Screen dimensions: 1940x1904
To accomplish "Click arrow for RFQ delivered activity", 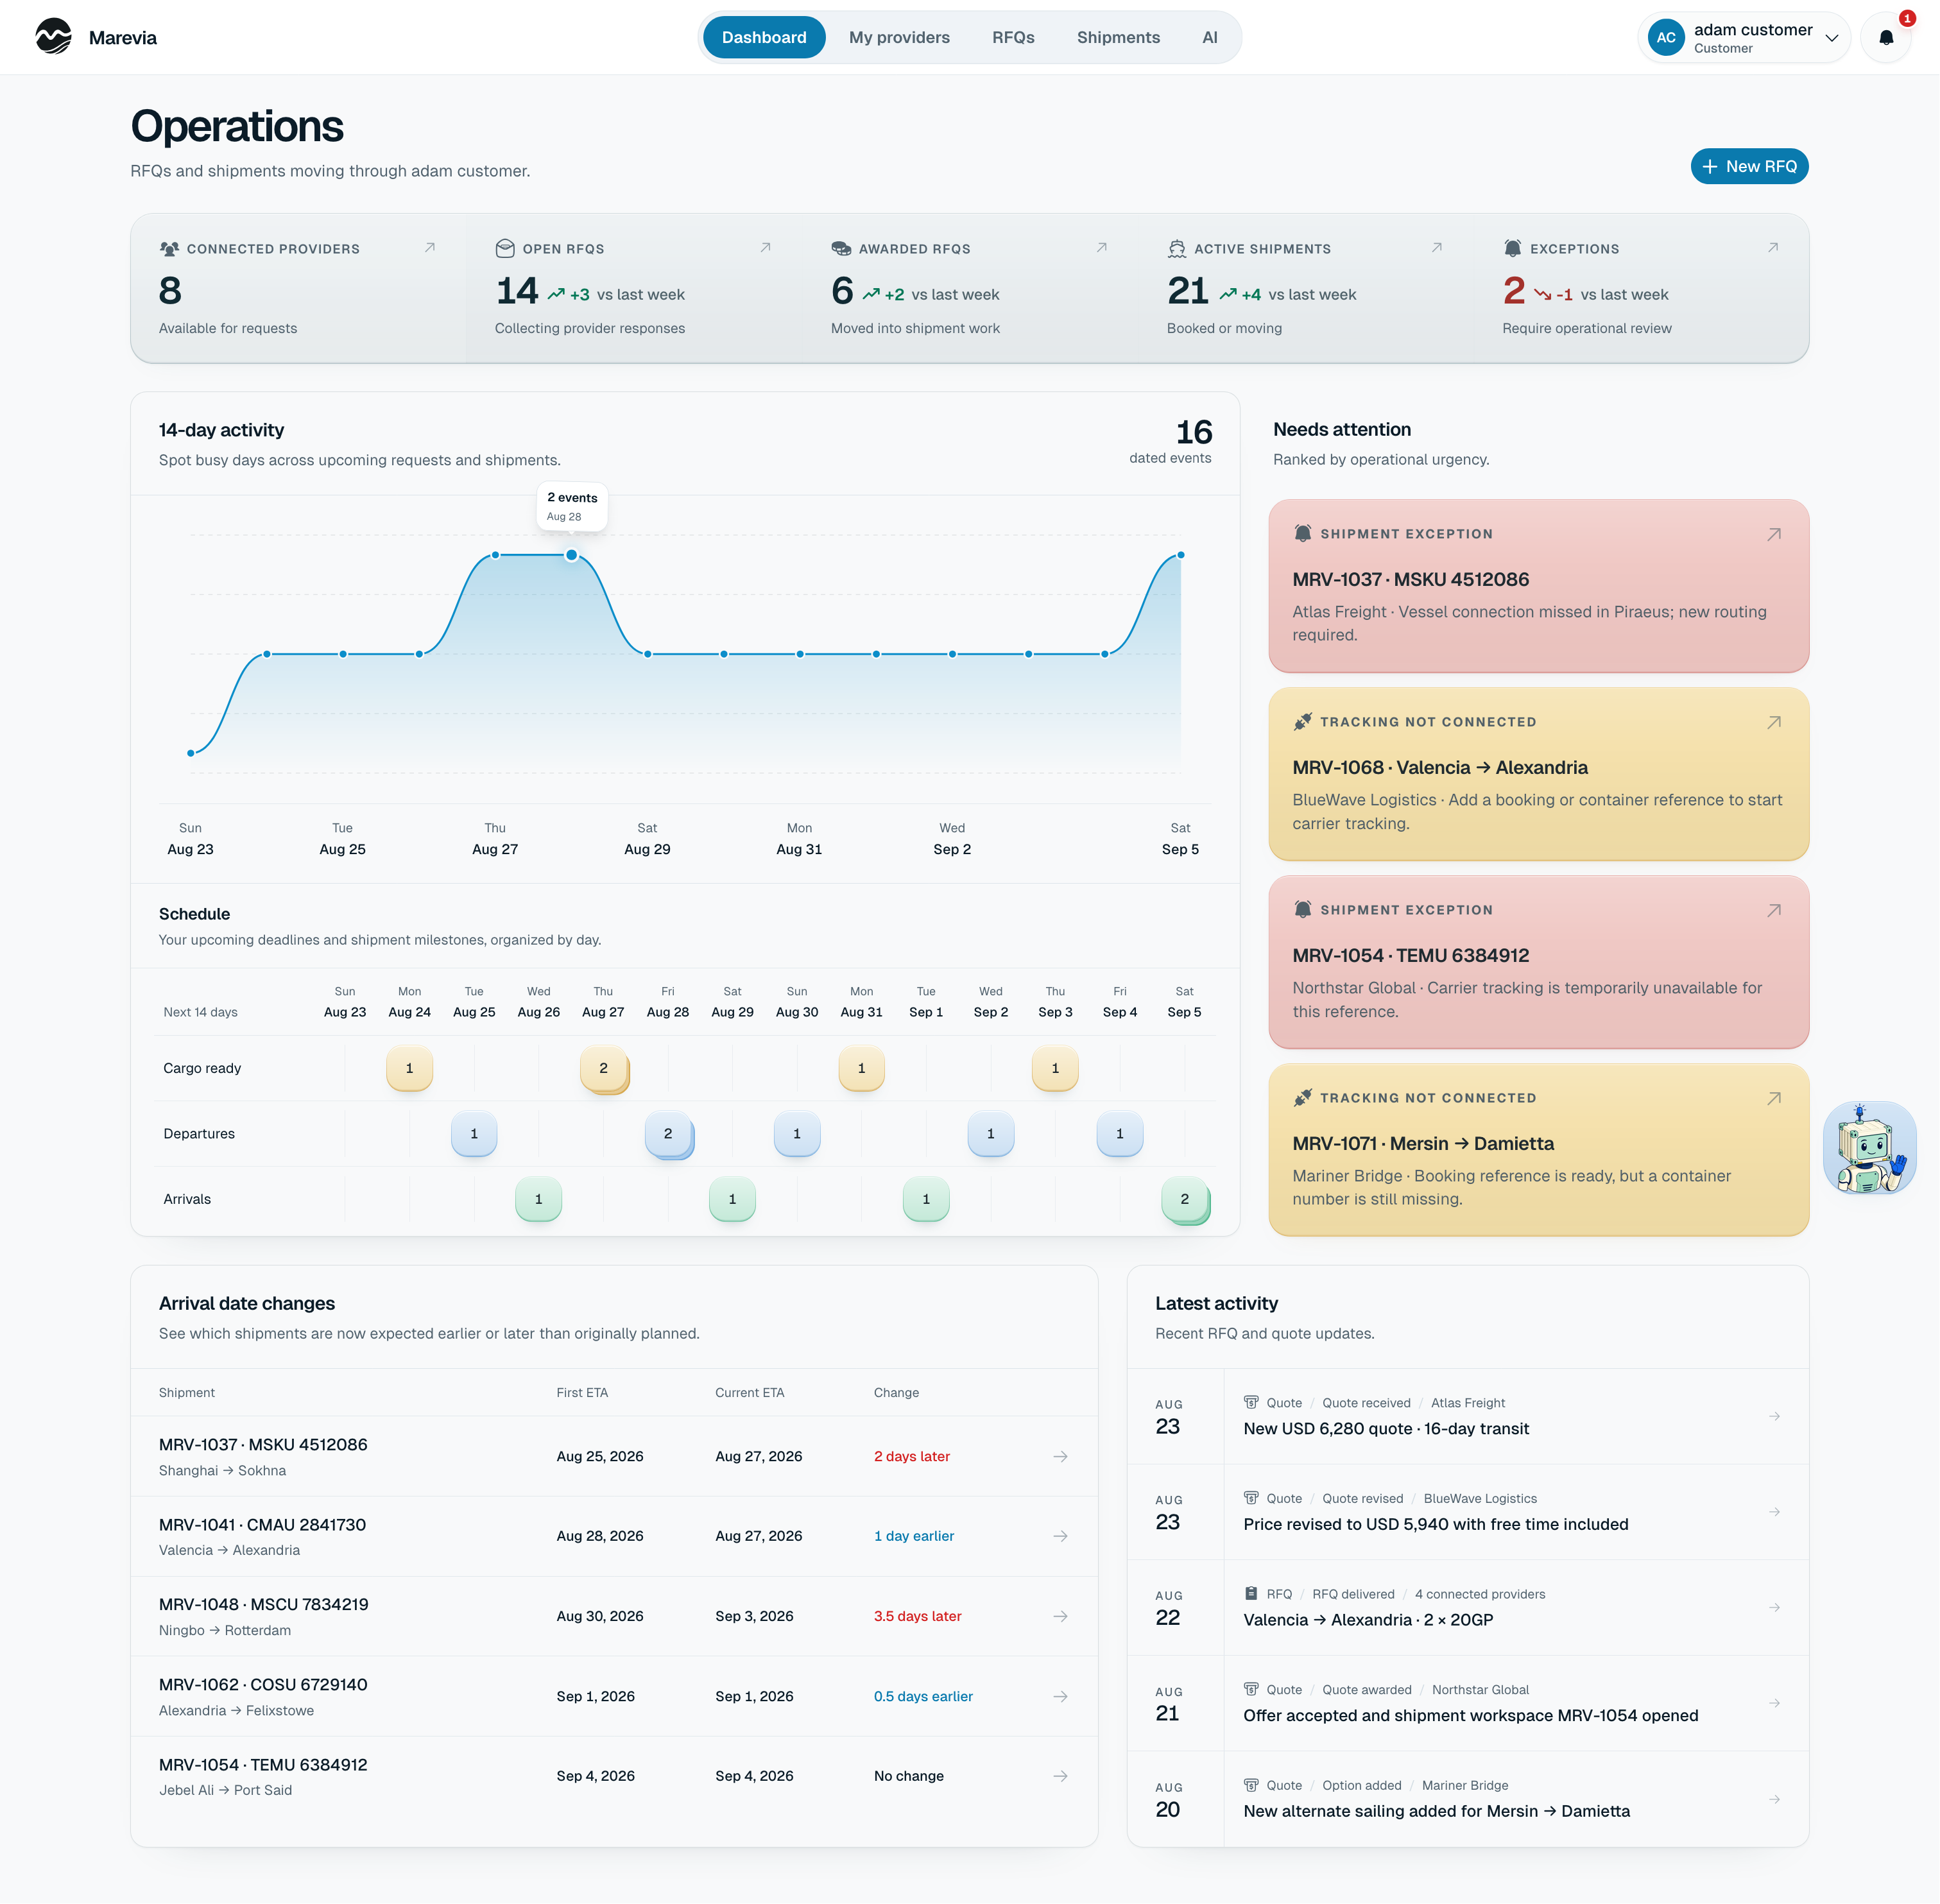I will click(x=1774, y=1607).
